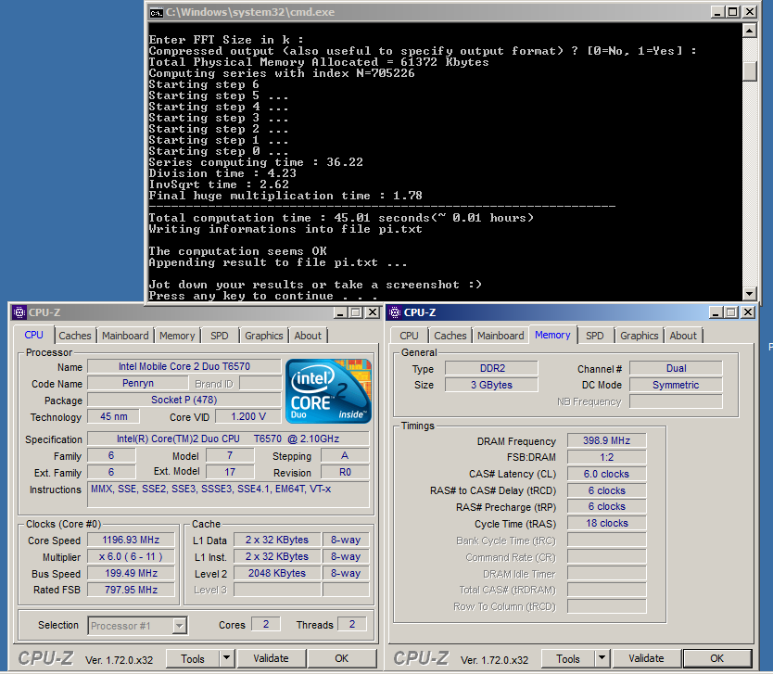Open Caches tab in right CPU-Z window
Screen dimensions: 773x674
pyautogui.click(x=450, y=336)
